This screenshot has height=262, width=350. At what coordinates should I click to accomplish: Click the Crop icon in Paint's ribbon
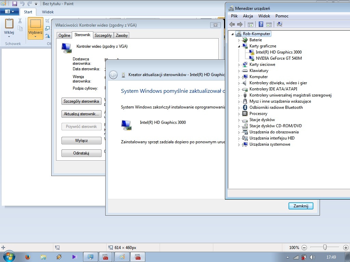point(47,21)
